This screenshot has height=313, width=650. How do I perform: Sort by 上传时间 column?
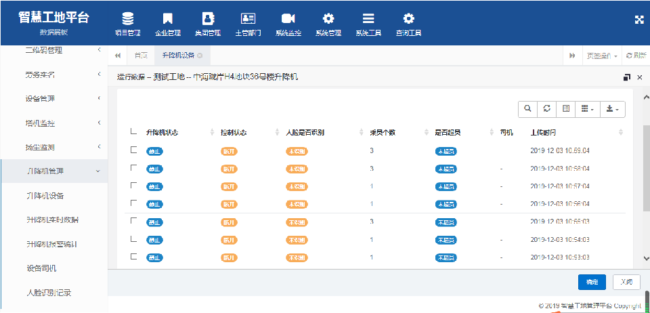[x=621, y=133]
